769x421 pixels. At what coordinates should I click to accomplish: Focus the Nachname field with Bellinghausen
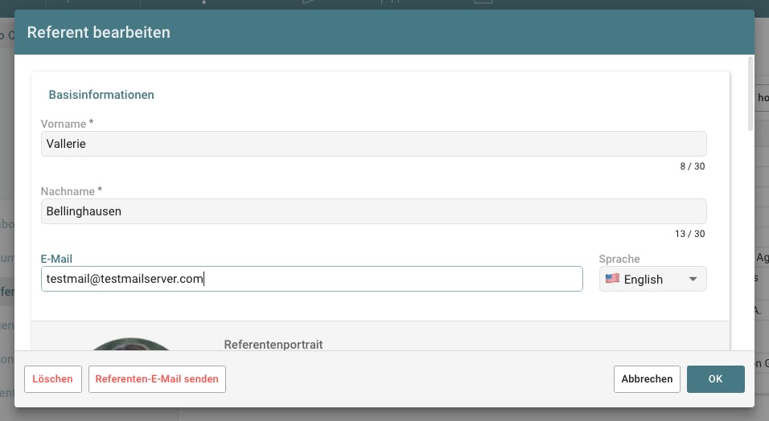point(373,211)
